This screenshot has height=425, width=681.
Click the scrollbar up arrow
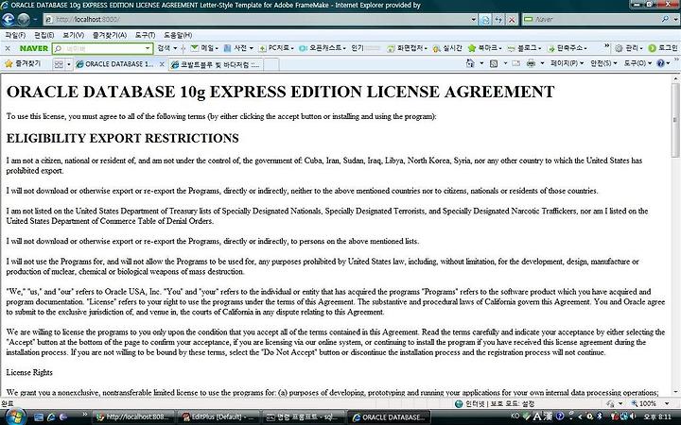(675, 78)
